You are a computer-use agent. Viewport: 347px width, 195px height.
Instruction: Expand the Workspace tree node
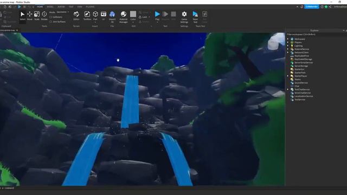[288, 39]
